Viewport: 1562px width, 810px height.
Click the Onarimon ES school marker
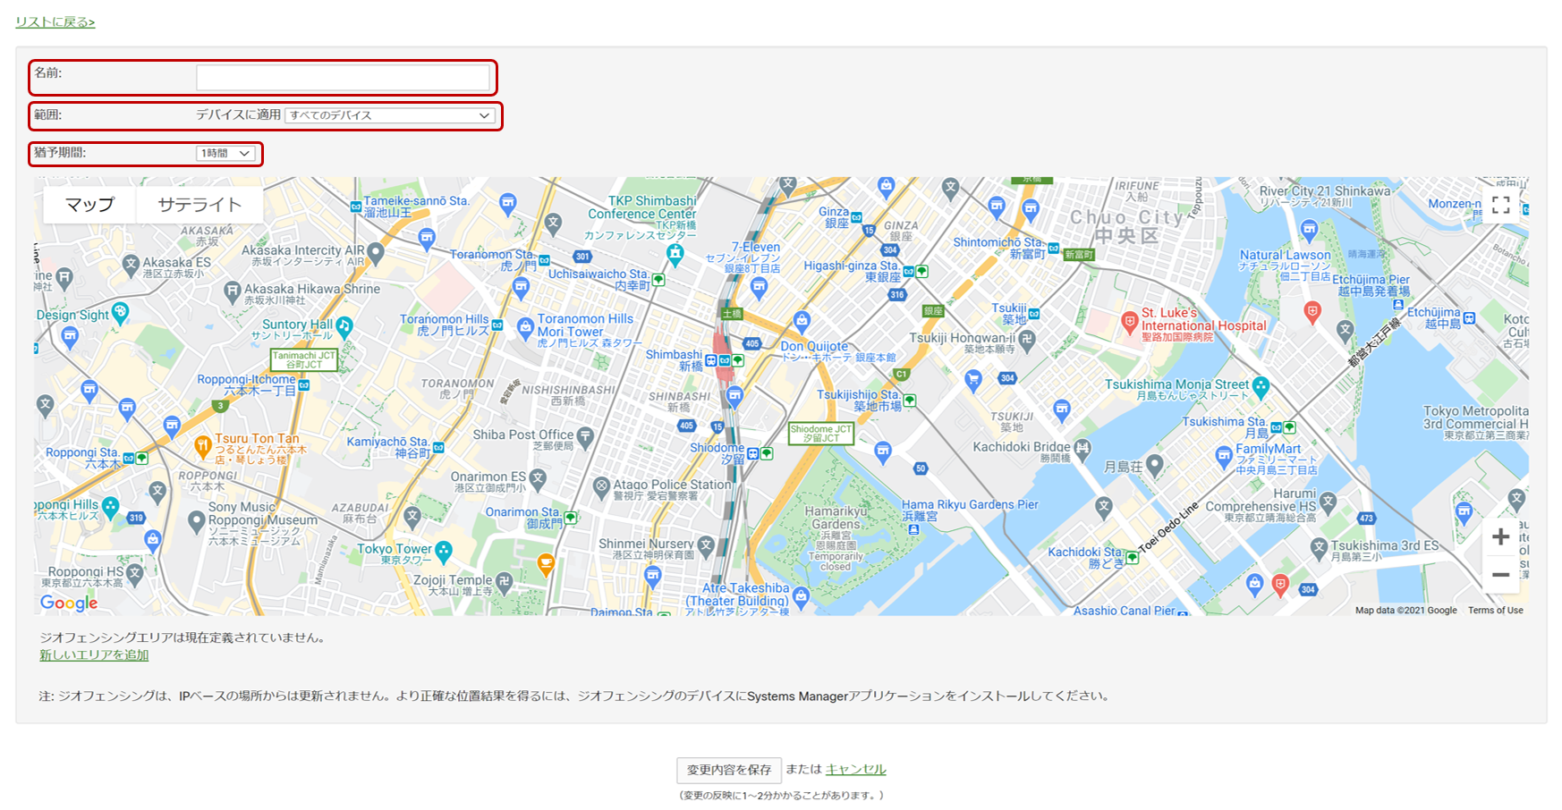coord(538,479)
